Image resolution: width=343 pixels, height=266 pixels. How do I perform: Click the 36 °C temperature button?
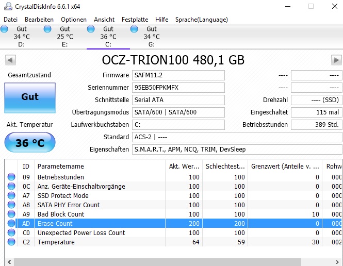(x=30, y=142)
